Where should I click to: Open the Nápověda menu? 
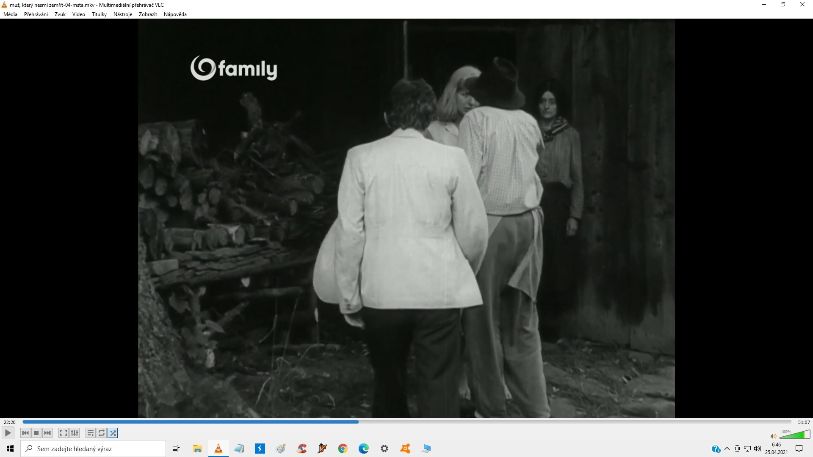pos(175,14)
